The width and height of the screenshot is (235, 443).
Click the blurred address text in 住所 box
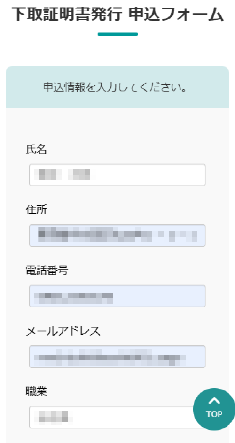pos(117,235)
